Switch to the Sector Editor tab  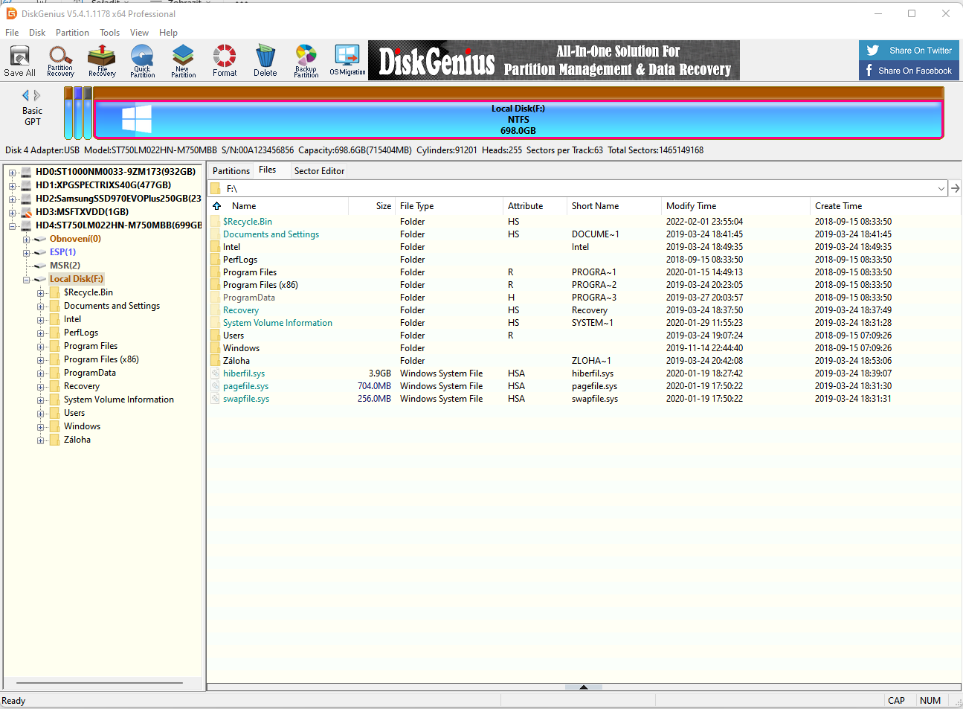click(x=319, y=171)
